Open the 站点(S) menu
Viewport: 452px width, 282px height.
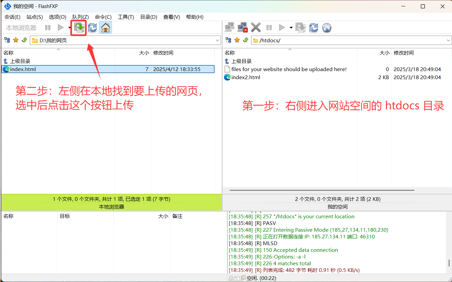coord(35,17)
